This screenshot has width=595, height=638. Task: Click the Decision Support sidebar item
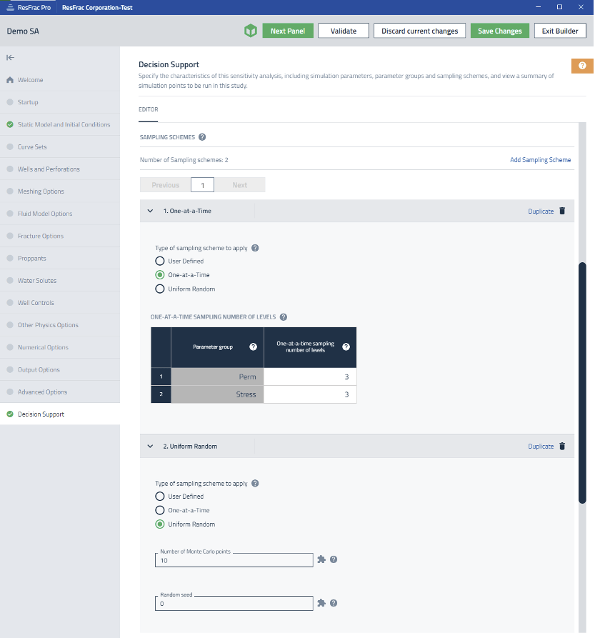pos(60,414)
